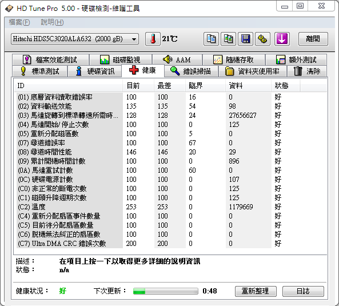The height and width of the screenshot is (306, 339).
Task: Open the 說明(H) menu
Action: click(x=52, y=22)
